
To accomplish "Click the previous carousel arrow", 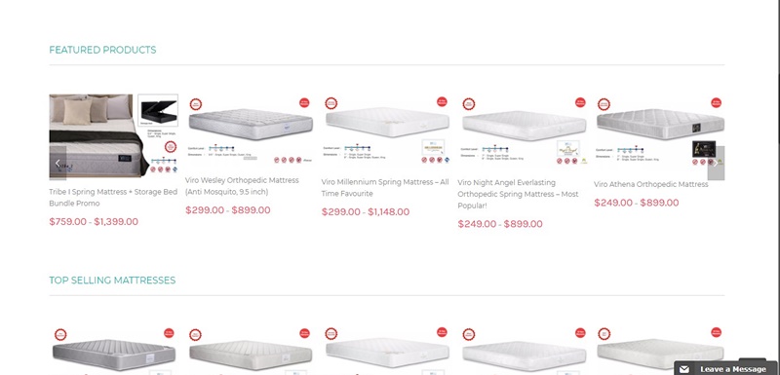I will 58,163.
